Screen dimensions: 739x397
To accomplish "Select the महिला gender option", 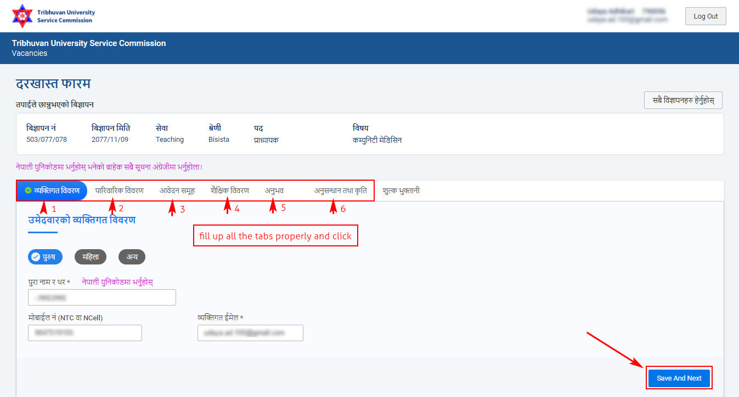I will [x=91, y=257].
